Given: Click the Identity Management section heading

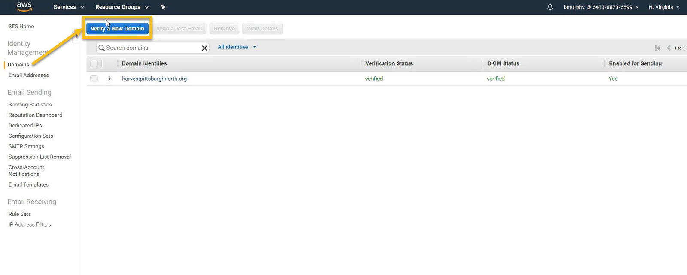Looking at the screenshot, I should click(x=27, y=48).
